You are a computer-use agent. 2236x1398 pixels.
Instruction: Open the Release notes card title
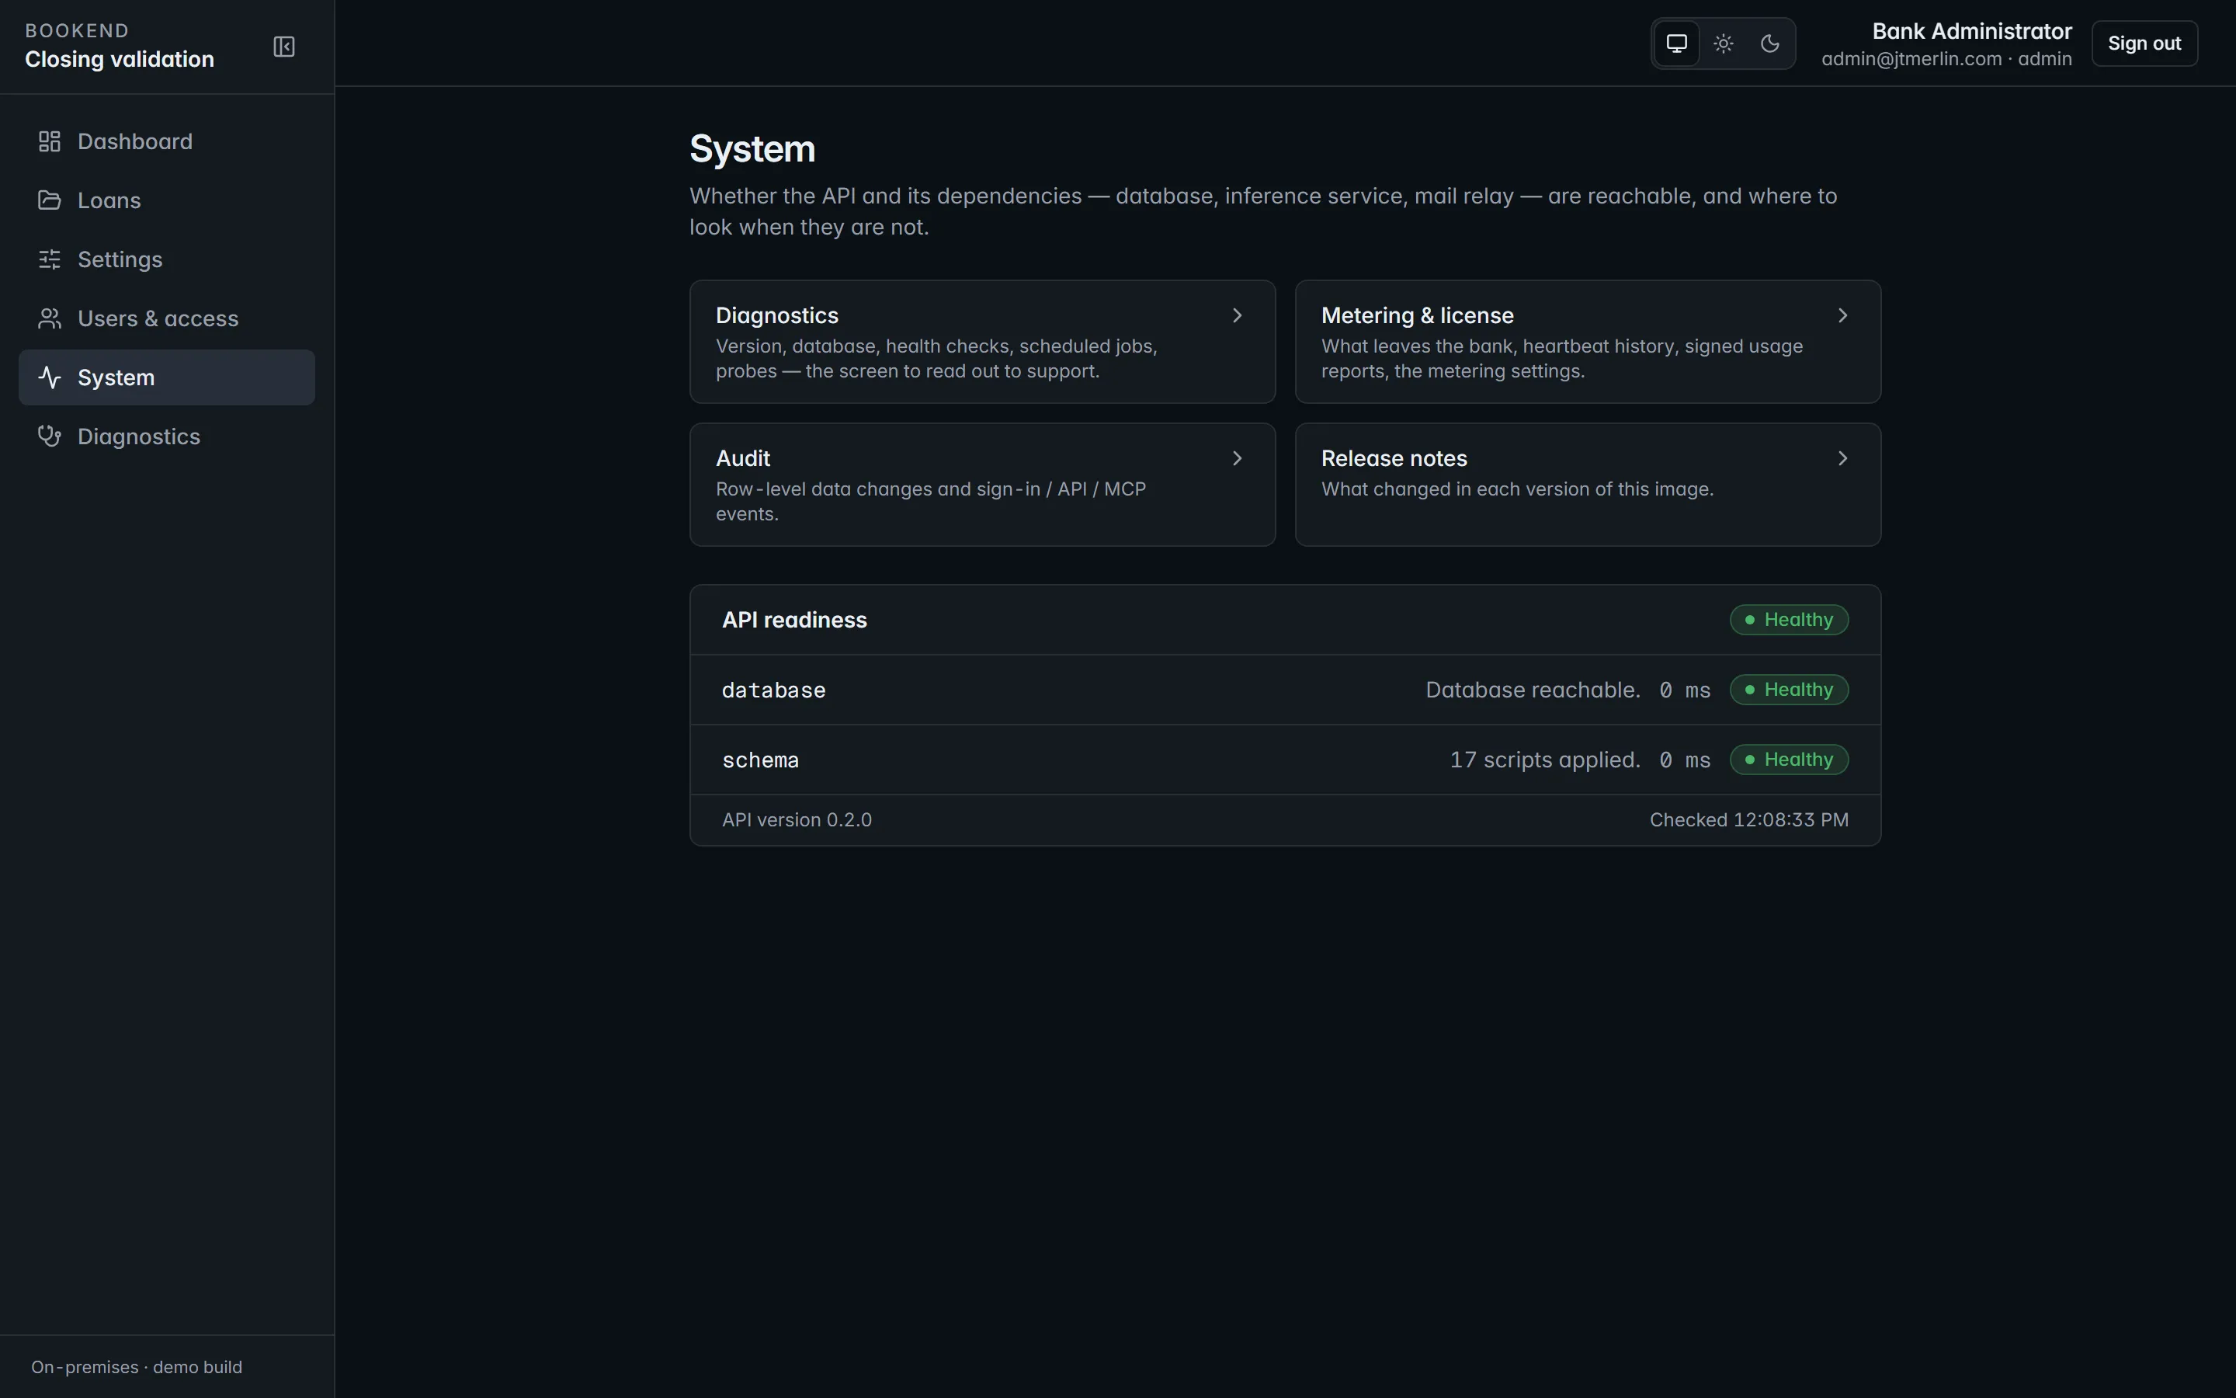coord(1394,458)
